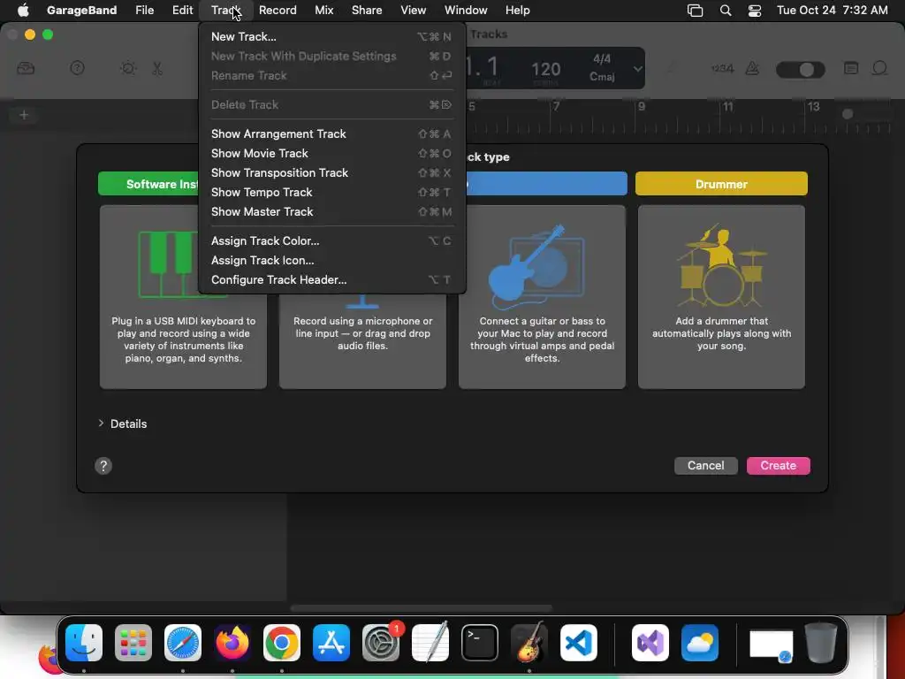Select the Drummer drum kit icon
This screenshot has width=905, height=679.
tap(721, 265)
